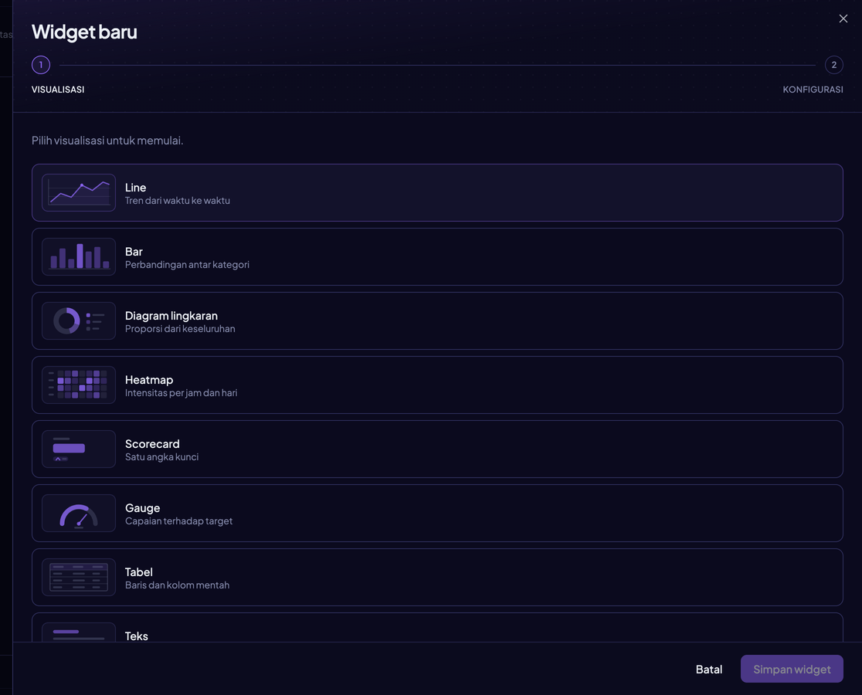Select "Teks" option title
This screenshot has height=695, width=862.
click(137, 636)
